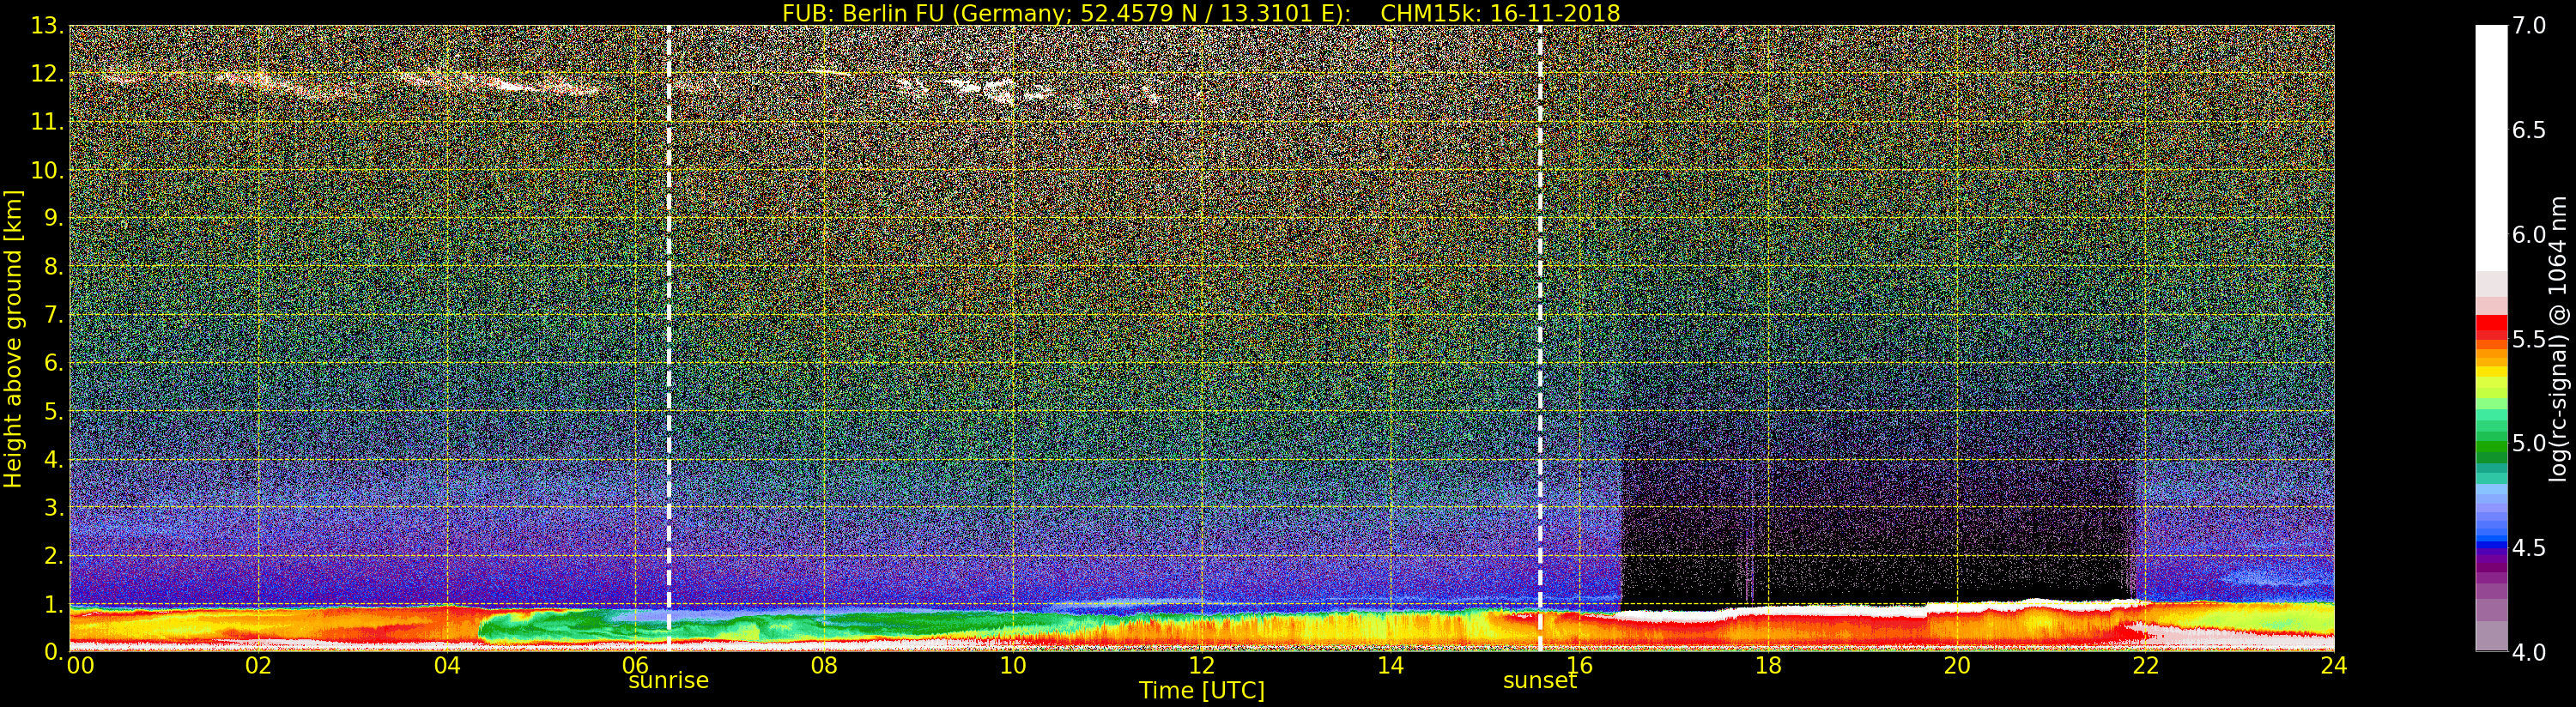Click the 'Height above ground [km]' axis label
The image size is (2576, 707).
[x=13, y=338]
